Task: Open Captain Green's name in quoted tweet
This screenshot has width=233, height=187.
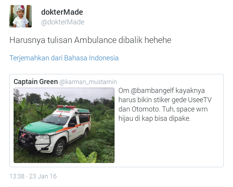Action: [x=36, y=82]
